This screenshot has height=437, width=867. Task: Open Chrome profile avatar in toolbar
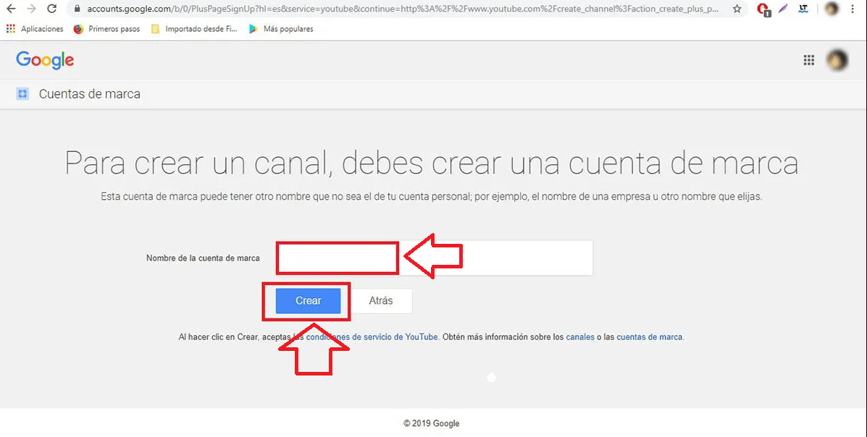tap(832, 9)
